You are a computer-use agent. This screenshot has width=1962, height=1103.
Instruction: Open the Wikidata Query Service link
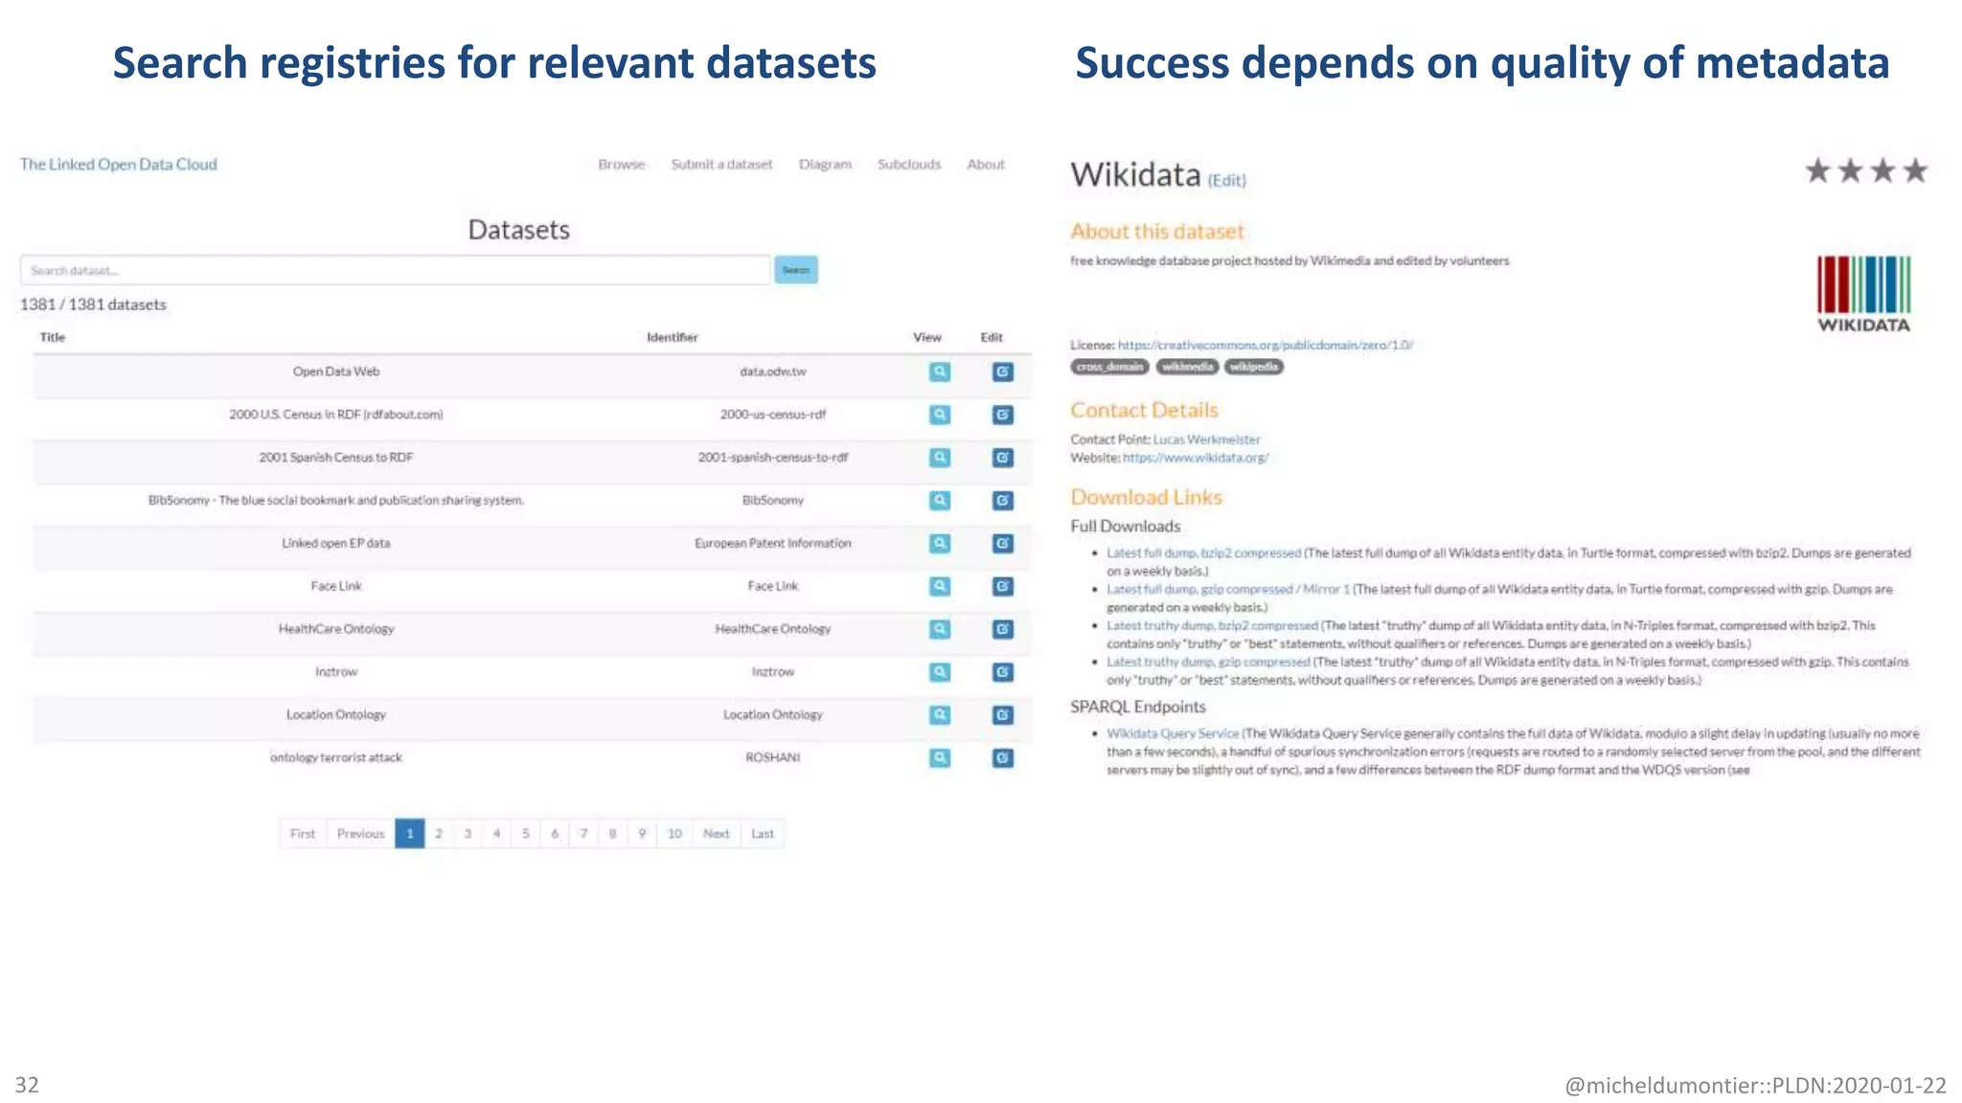pos(1173,734)
